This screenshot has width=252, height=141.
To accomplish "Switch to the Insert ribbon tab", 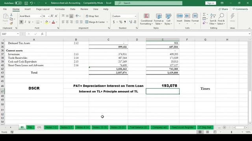I will (28, 9).
